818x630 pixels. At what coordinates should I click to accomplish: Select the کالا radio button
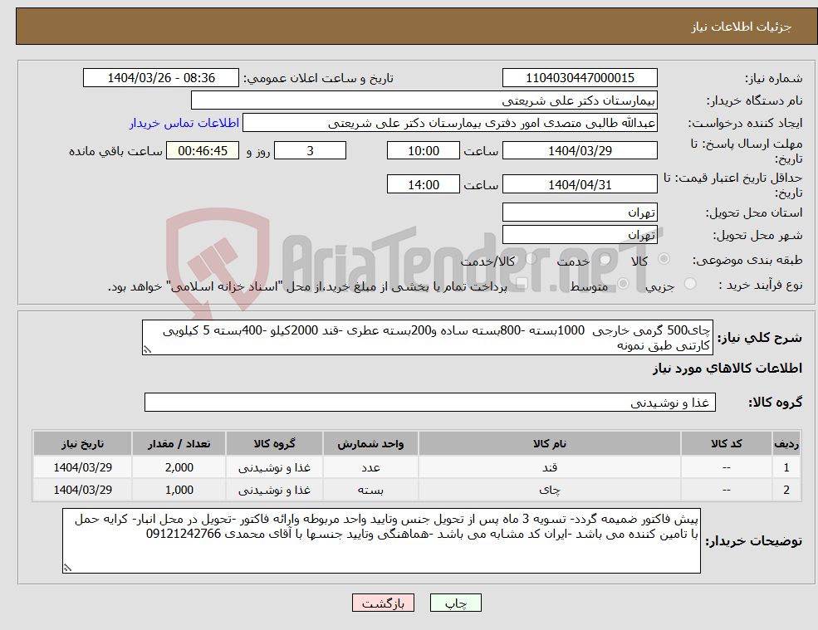click(x=664, y=259)
